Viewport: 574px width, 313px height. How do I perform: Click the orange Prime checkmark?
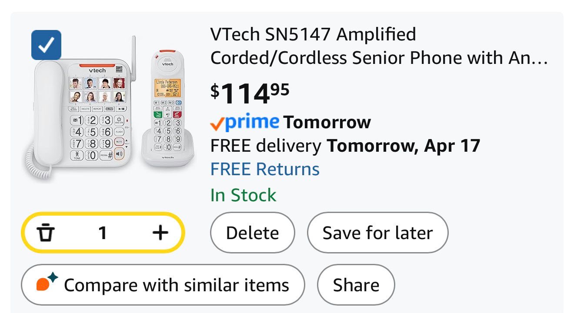pyautogui.click(x=217, y=124)
